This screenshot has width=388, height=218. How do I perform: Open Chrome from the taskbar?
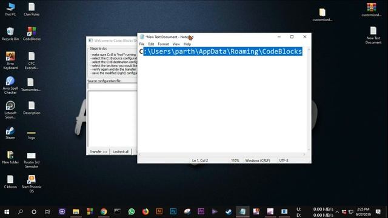[104, 211]
